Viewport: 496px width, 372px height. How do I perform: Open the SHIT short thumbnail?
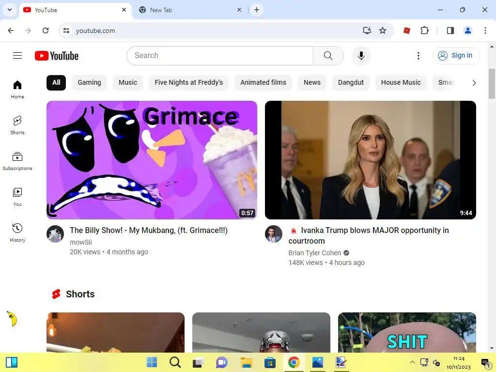coord(407,332)
